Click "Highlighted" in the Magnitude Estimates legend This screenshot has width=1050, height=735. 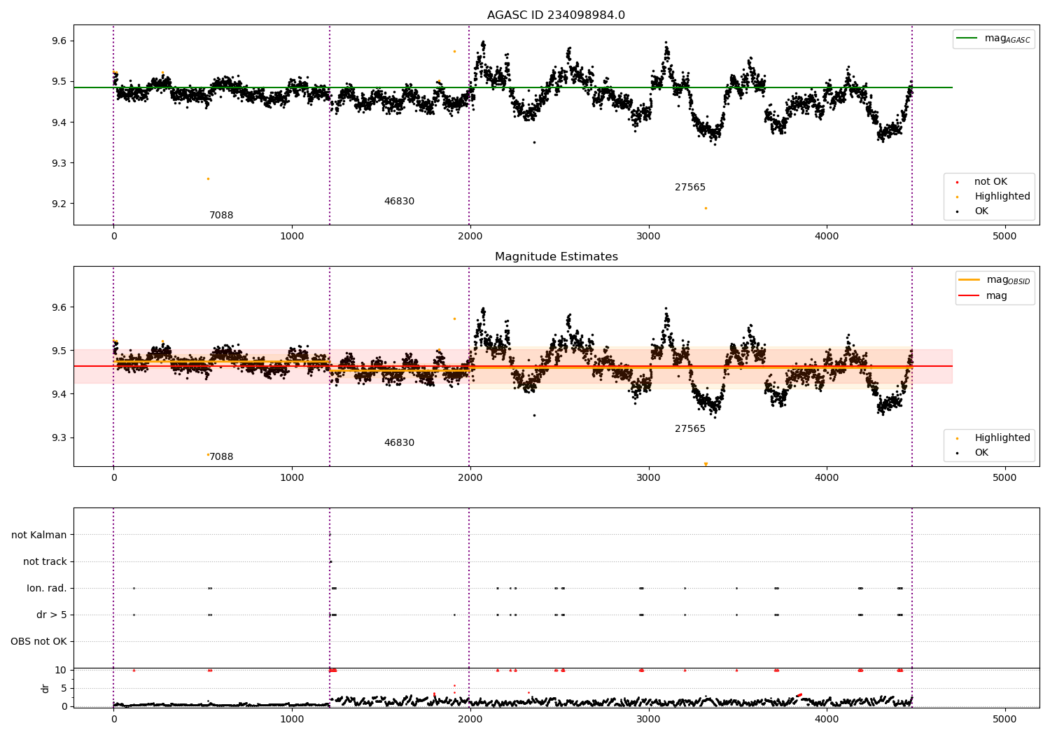[1002, 438]
